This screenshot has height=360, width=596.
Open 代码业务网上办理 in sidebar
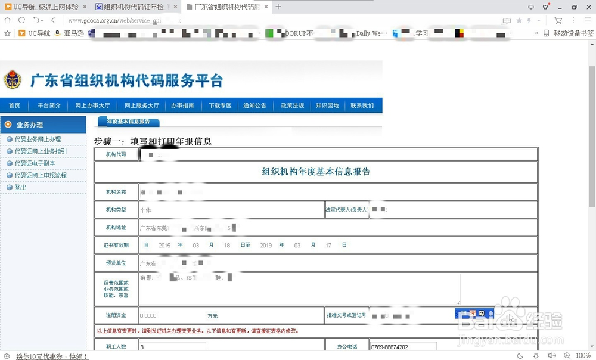pos(38,139)
